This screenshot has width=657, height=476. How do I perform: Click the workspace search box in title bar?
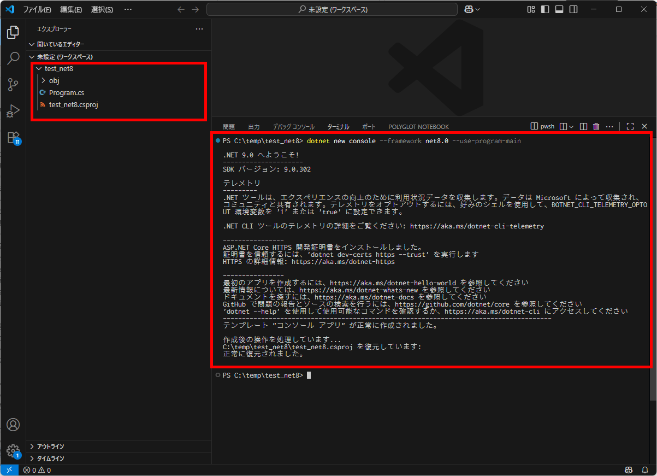pos(332,9)
